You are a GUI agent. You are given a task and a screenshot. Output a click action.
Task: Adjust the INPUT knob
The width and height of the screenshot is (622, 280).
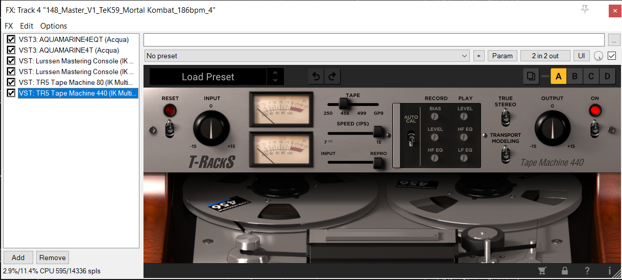point(212,128)
